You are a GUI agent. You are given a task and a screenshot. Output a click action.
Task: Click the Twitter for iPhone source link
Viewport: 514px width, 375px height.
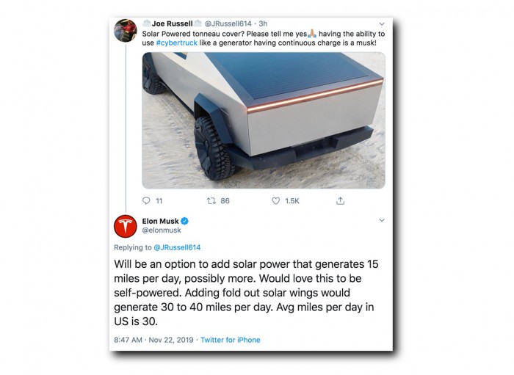click(230, 340)
